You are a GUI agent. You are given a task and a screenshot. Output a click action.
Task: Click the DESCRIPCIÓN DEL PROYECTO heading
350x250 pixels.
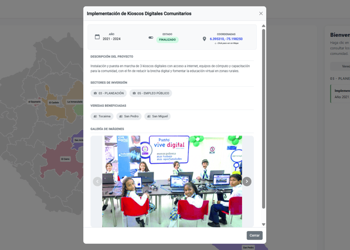click(x=112, y=56)
